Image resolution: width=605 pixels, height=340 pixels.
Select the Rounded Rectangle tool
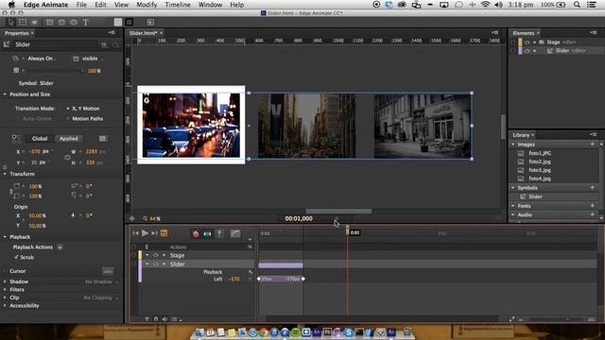click(61, 22)
